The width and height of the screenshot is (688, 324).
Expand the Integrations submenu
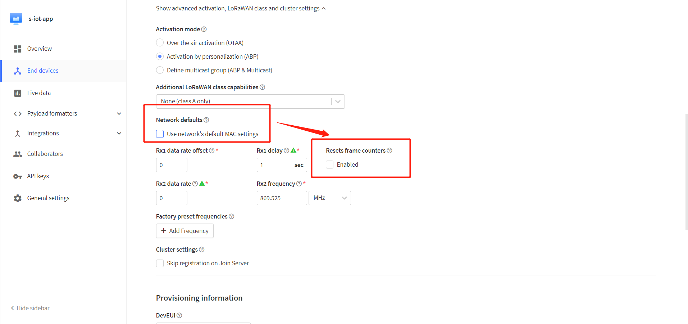click(x=119, y=134)
